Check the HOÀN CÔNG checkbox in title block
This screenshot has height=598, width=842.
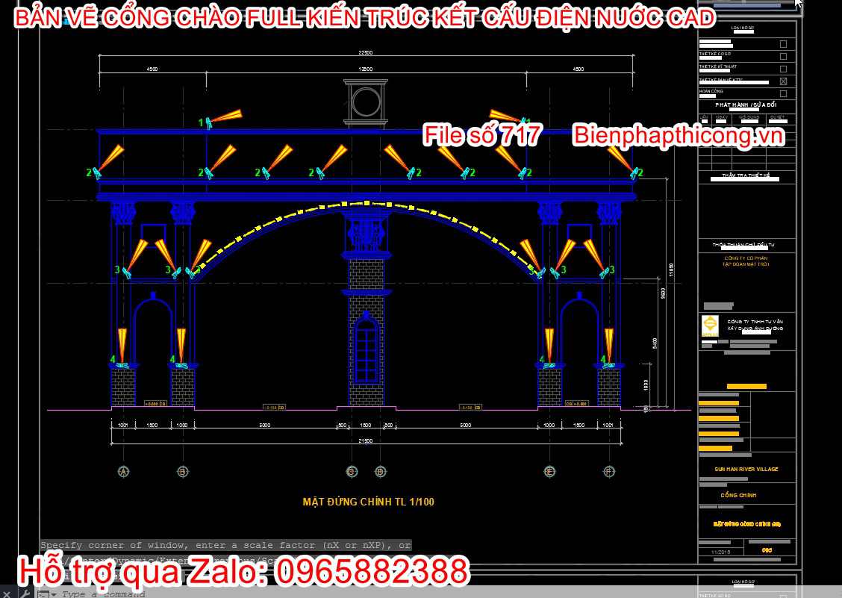783,93
